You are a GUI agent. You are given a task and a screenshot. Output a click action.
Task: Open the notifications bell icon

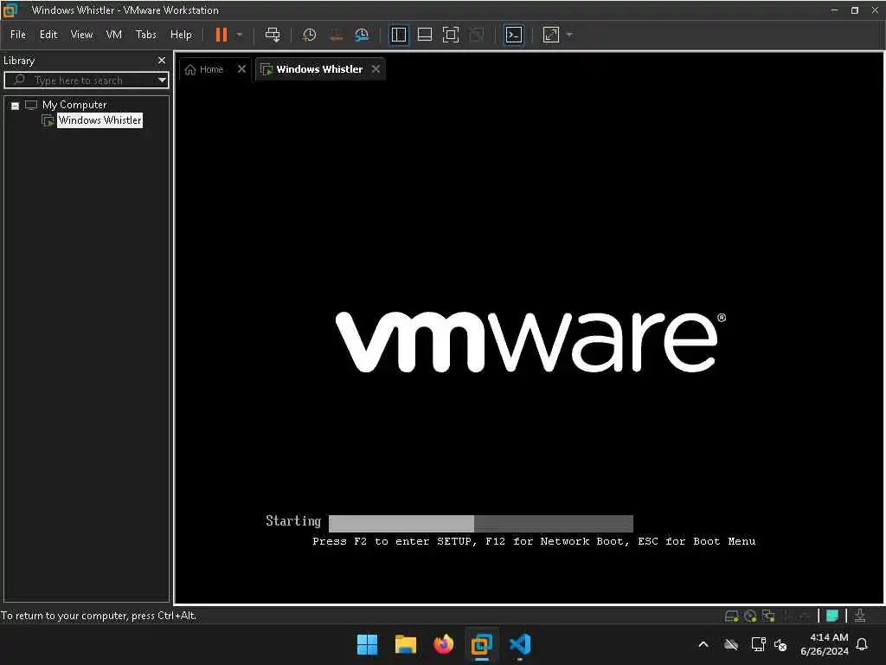862,644
